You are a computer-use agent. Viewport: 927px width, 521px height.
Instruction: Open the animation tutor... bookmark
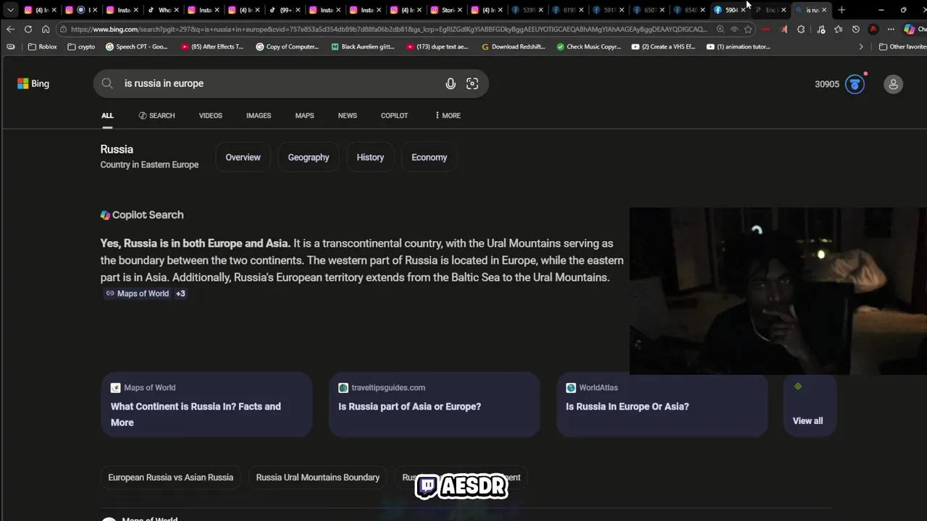[738, 47]
